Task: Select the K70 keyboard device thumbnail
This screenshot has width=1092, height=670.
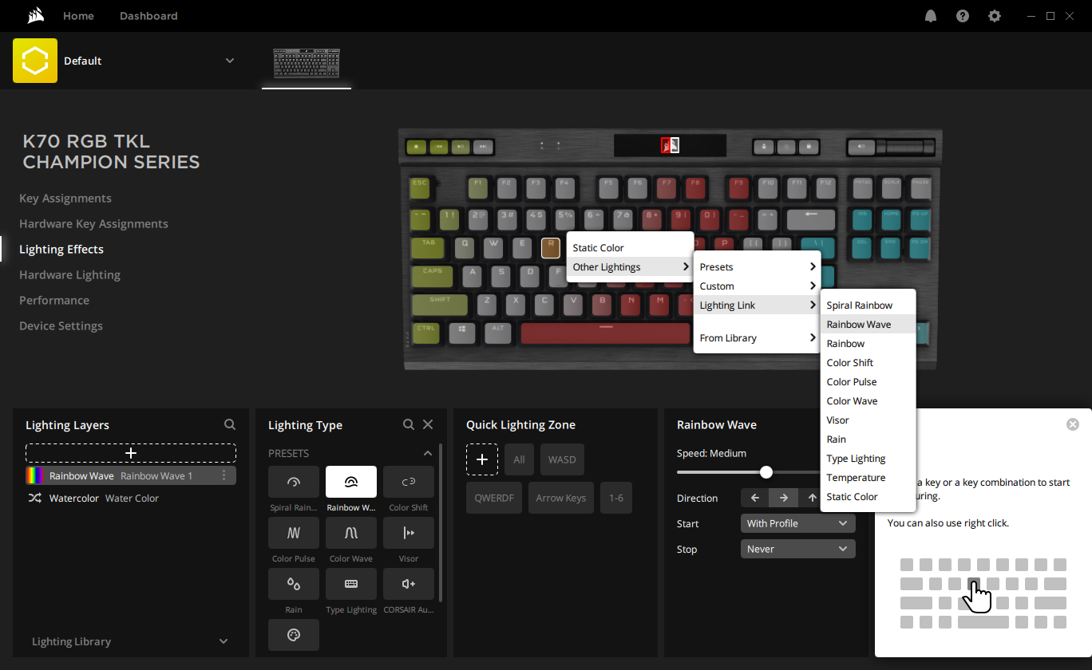Action: [307, 63]
